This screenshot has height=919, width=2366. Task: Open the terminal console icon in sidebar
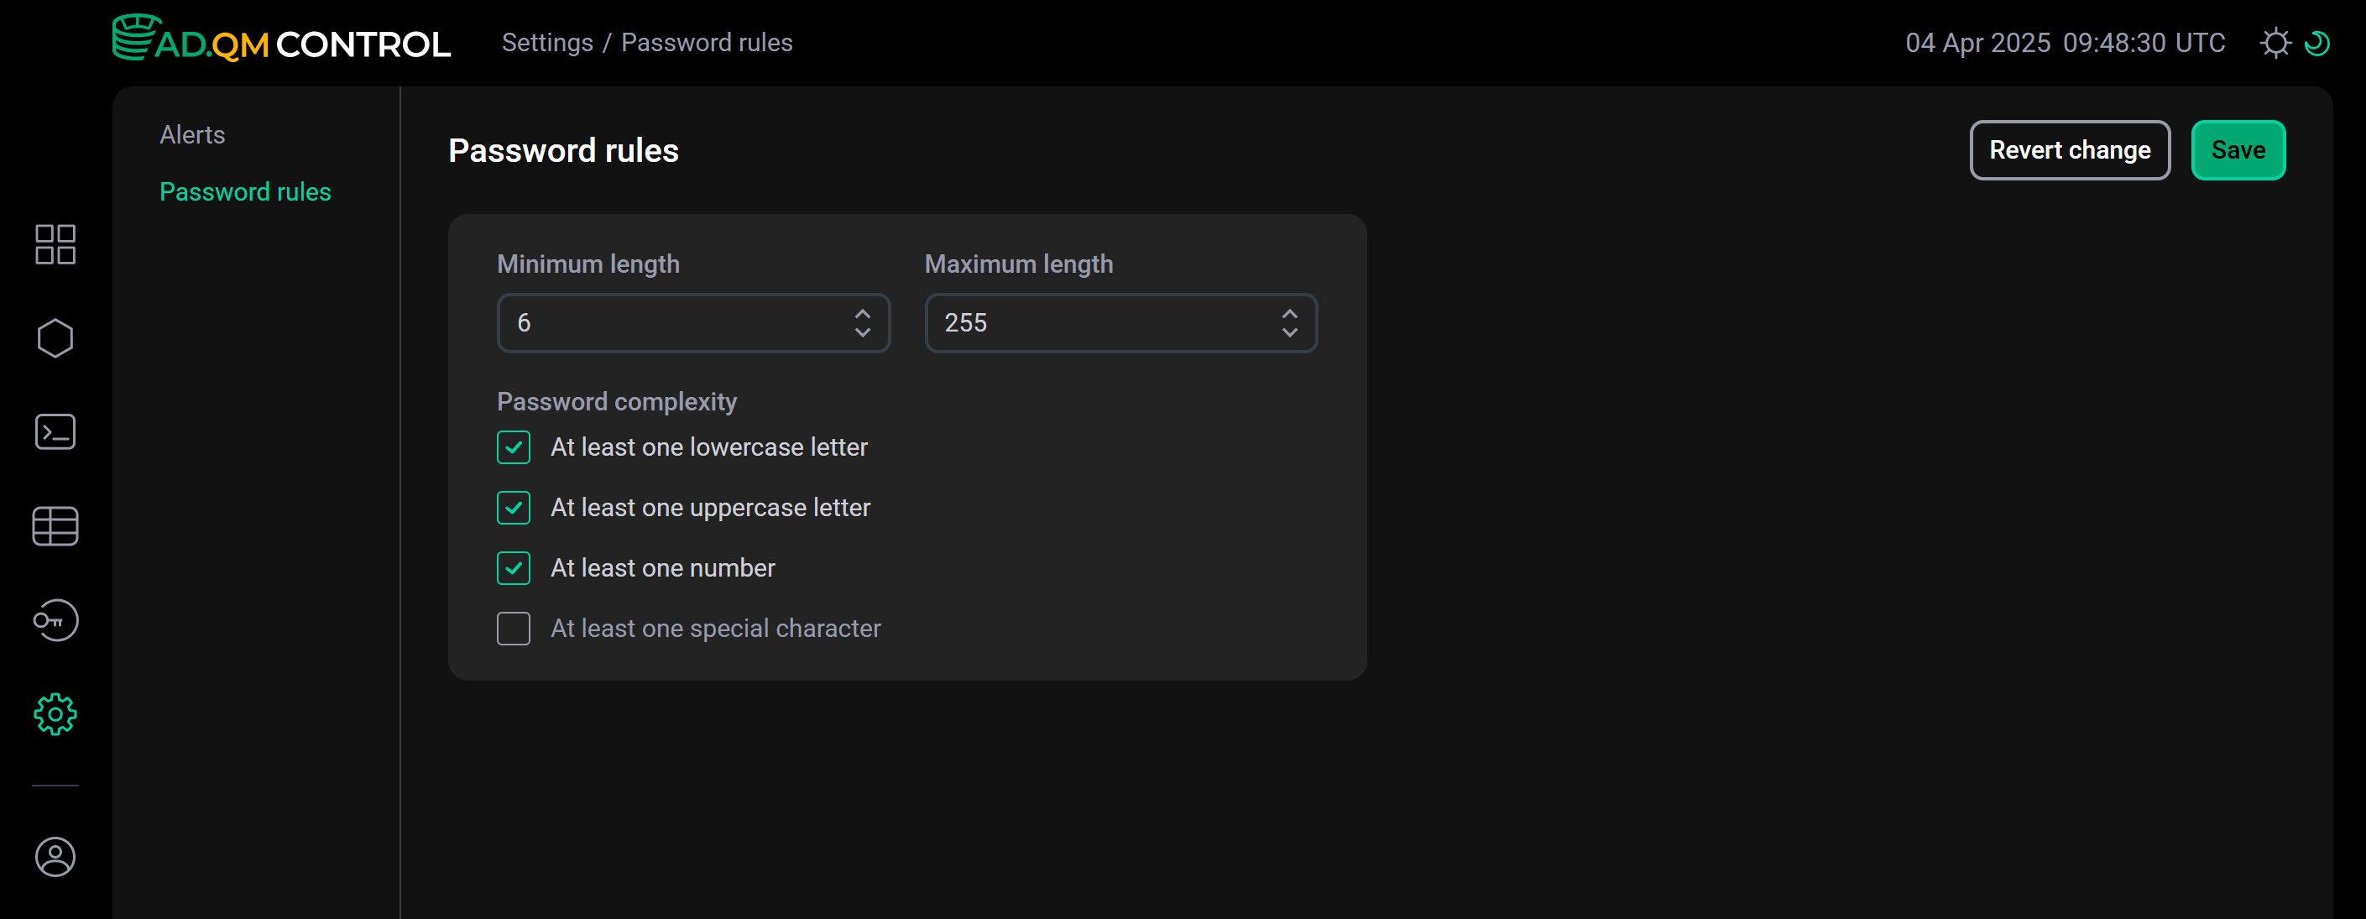click(55, 431)
